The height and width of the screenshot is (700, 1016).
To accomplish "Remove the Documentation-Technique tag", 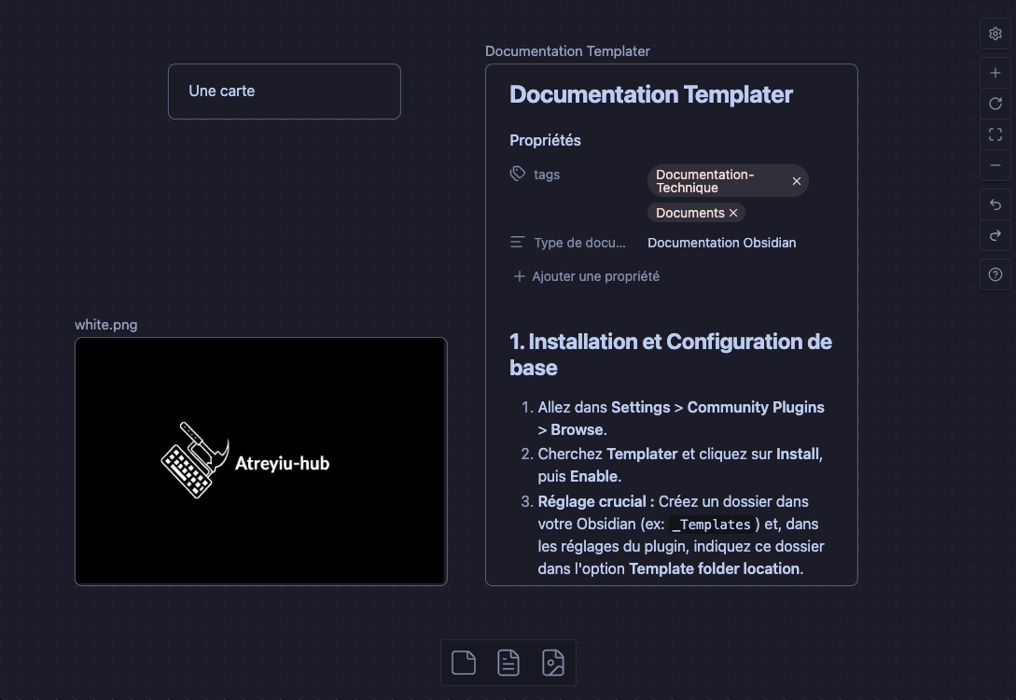I will coord(796,181).
